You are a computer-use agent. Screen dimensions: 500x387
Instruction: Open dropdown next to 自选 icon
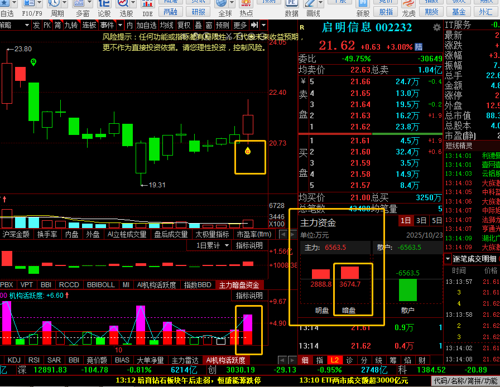(x=15, y=3)
